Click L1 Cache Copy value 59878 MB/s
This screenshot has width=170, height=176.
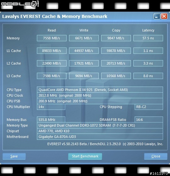pyautogui.click(x=116, y=51)
